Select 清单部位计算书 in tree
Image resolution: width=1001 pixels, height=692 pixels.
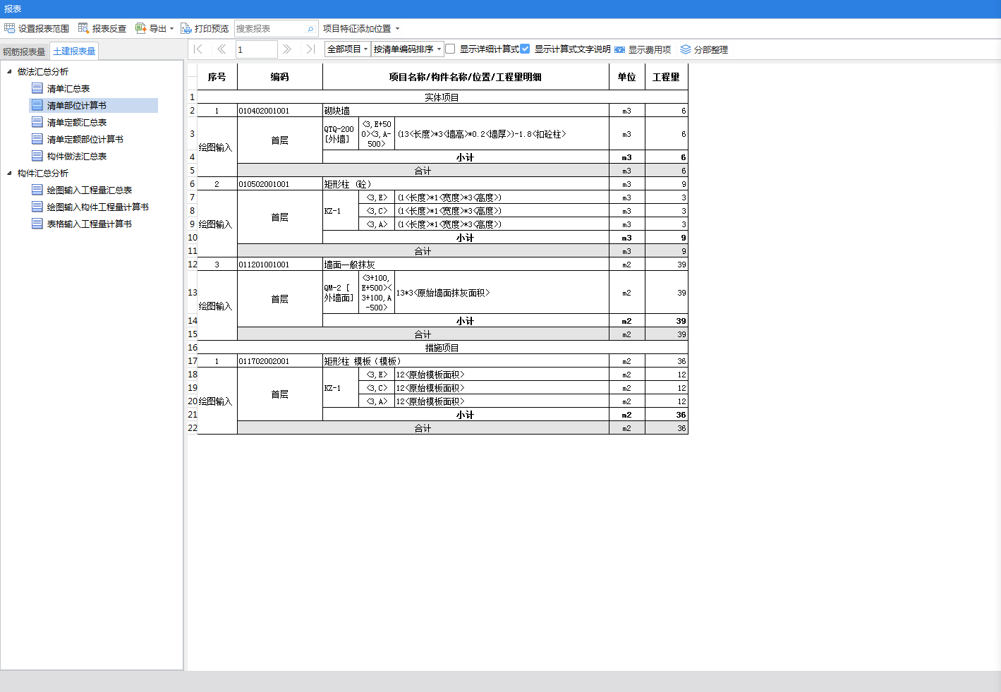point(77,105)
